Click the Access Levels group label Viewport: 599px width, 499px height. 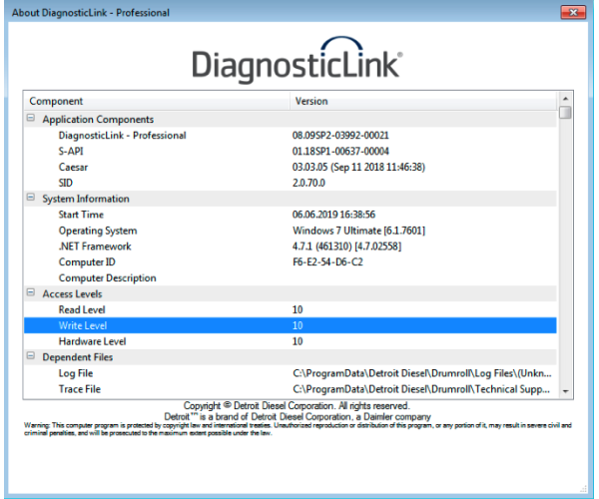pyautogui.click(x=72, y=294)
